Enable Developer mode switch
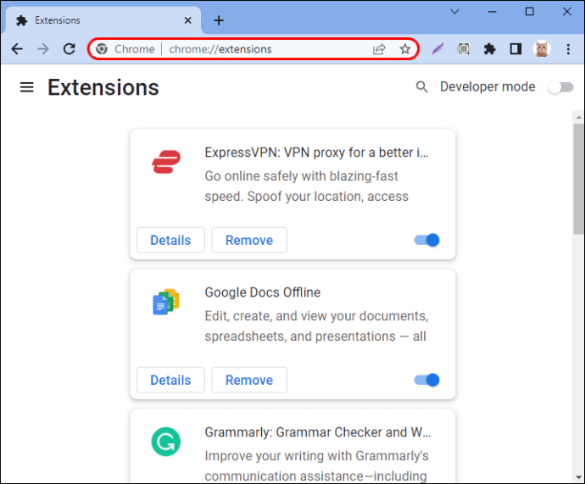The image size is (585, 484). point(560,87)
